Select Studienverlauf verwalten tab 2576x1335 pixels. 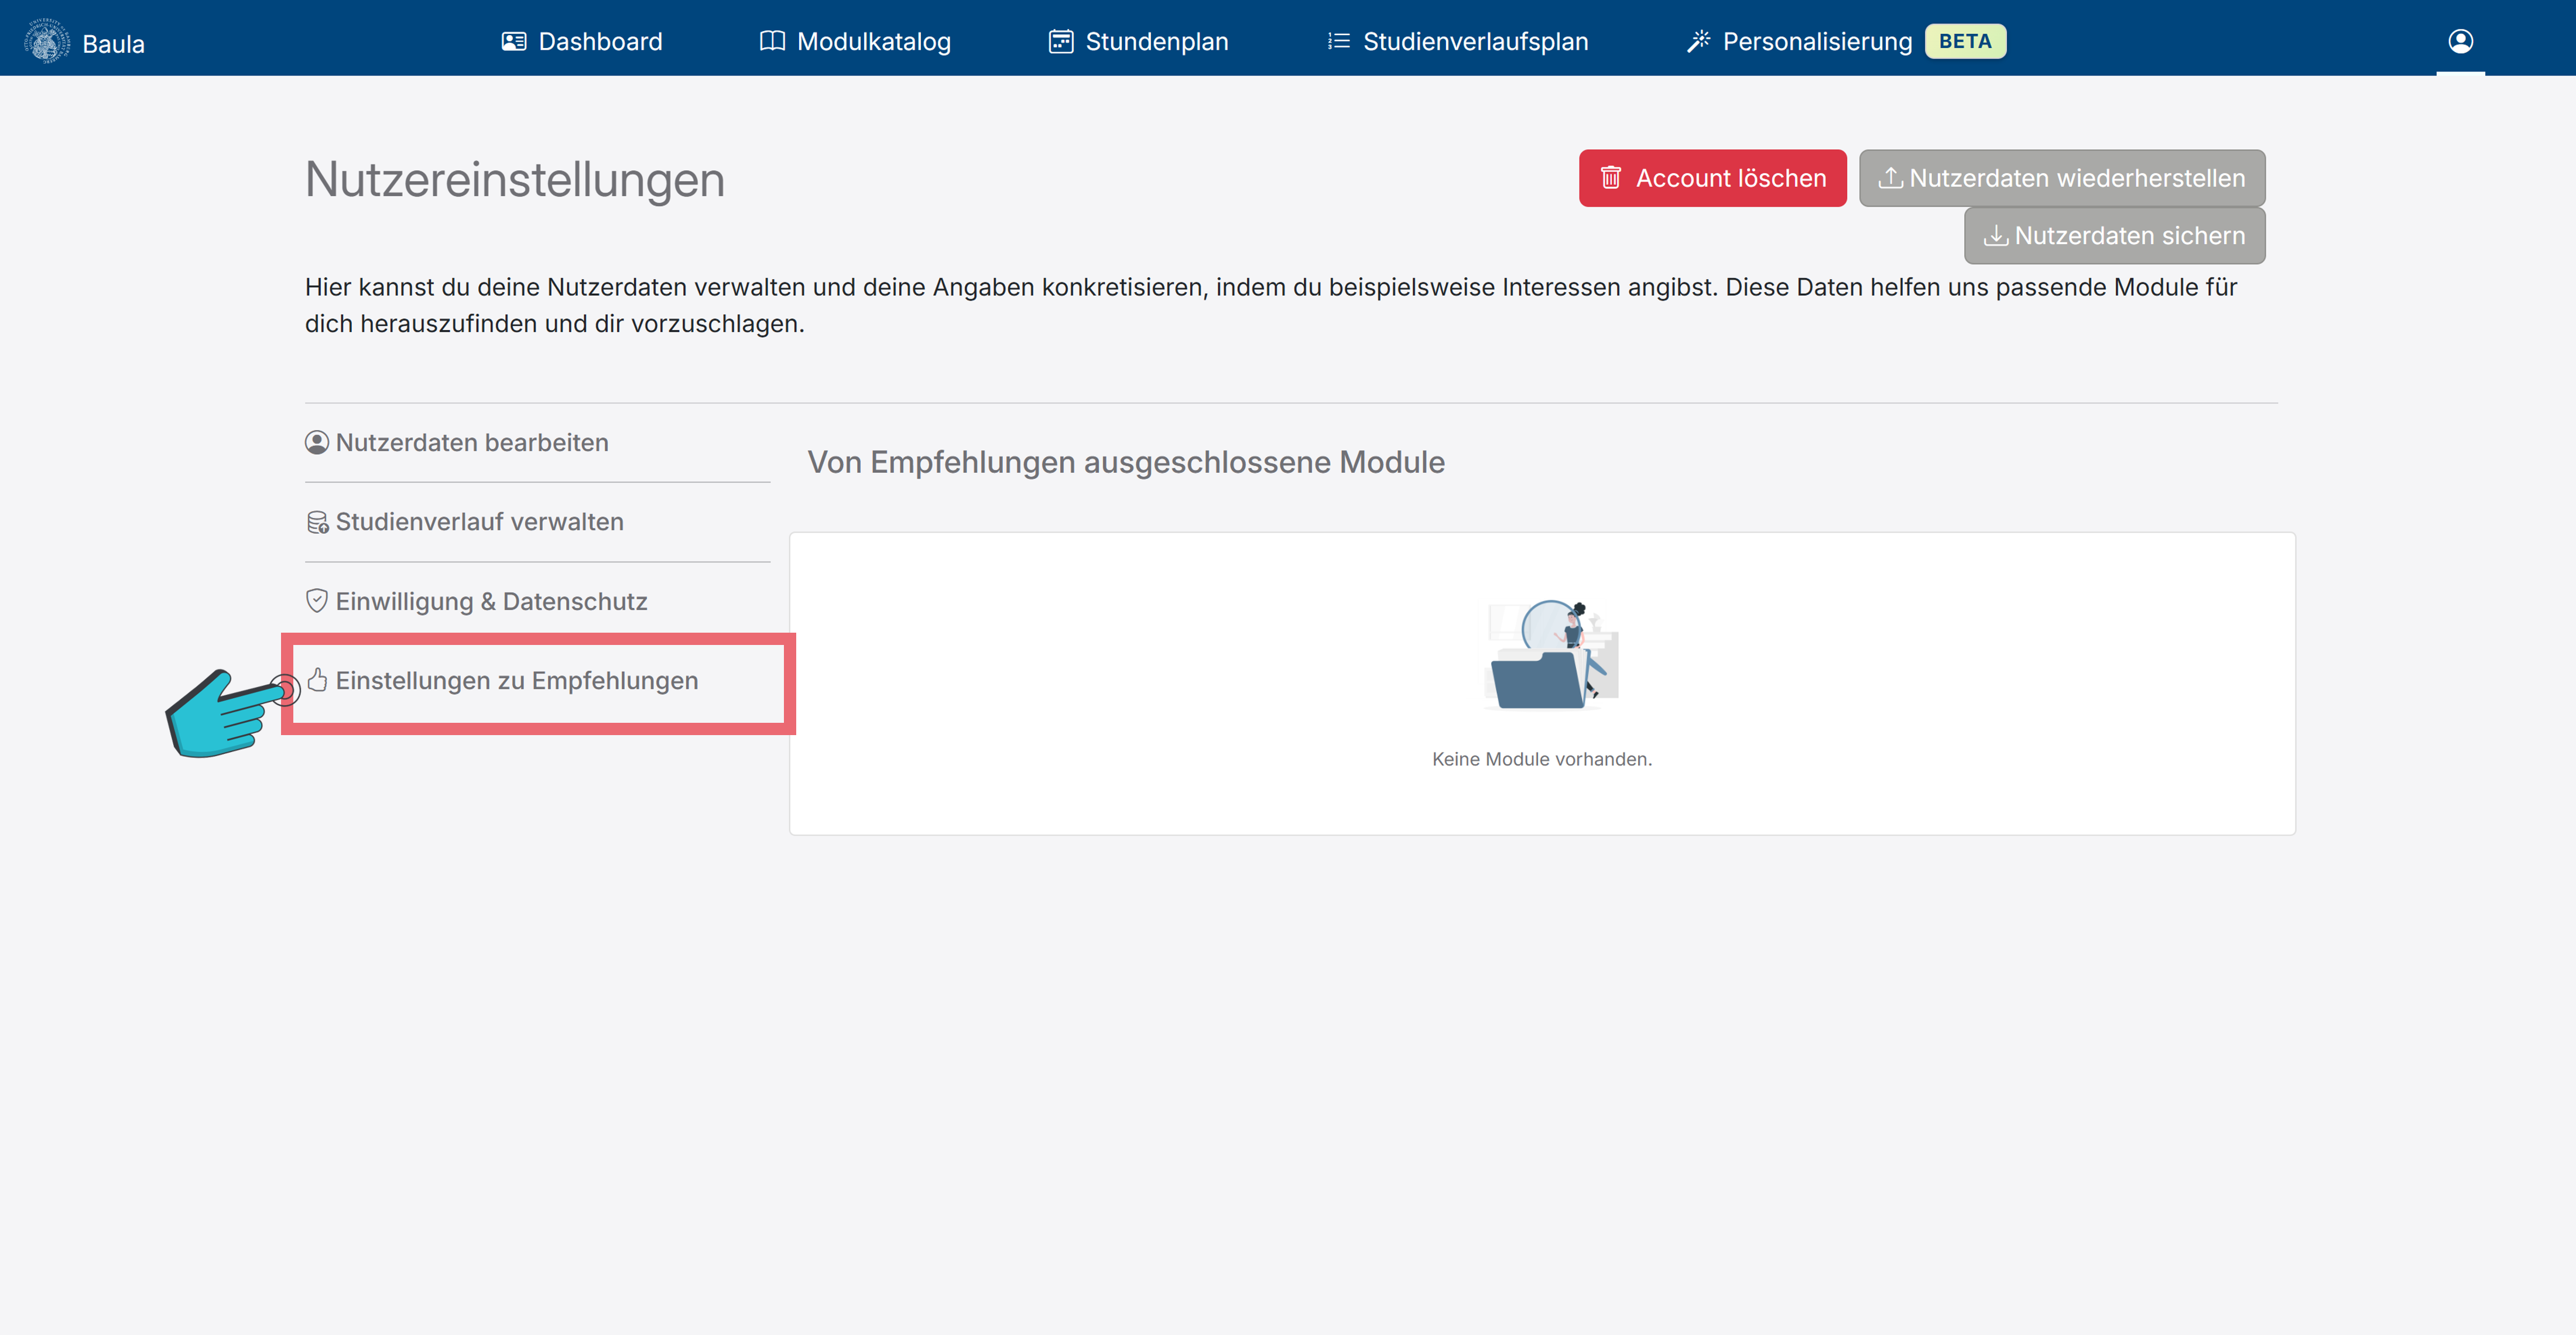pos(537,522)
